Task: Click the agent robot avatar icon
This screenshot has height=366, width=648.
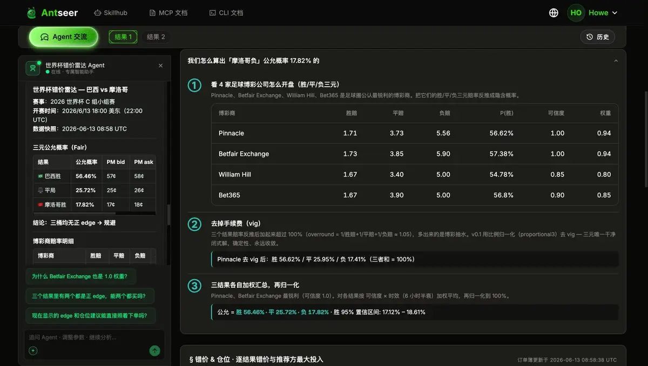Action: point(33,68)
